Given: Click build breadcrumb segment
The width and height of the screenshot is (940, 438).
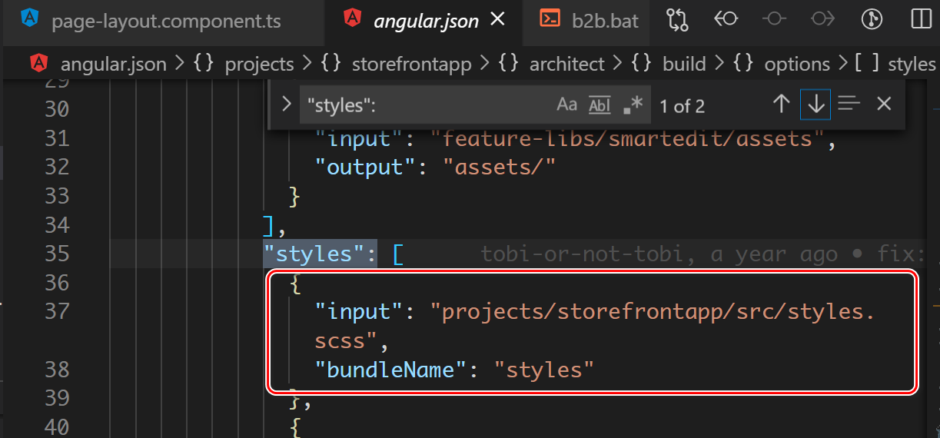Looking at the screenshot, I should (684, 65).
